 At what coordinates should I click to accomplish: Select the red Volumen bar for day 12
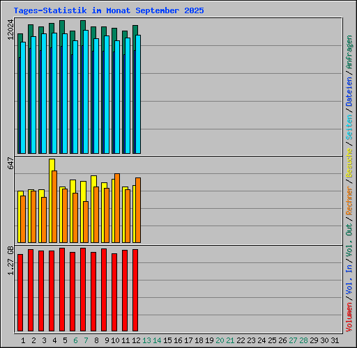[x=135, y=290]
